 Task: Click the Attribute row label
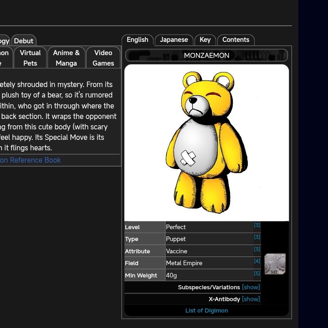pos(138,251)
